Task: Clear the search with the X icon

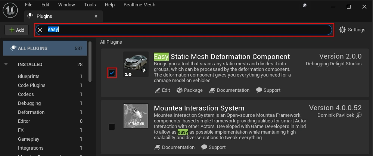Action: coord(40,30)
